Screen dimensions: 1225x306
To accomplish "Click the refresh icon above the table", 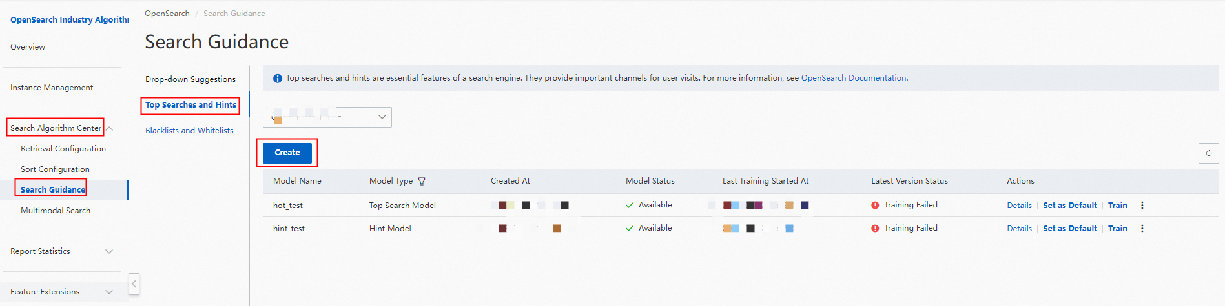I will click(1208, 153).
